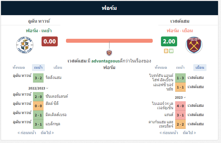Viewport: 221px width, 143px height.
Task: Click West Ham's green 2.00 form rating
Action: (x=169, y=41)
